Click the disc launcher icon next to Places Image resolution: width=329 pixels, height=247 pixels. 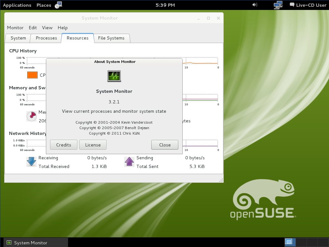(58, 5)
